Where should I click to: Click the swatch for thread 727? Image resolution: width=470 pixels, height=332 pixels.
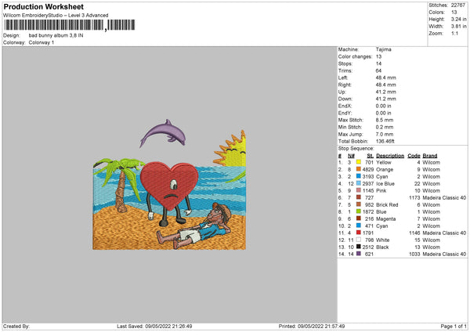click(x=359, y=197)
